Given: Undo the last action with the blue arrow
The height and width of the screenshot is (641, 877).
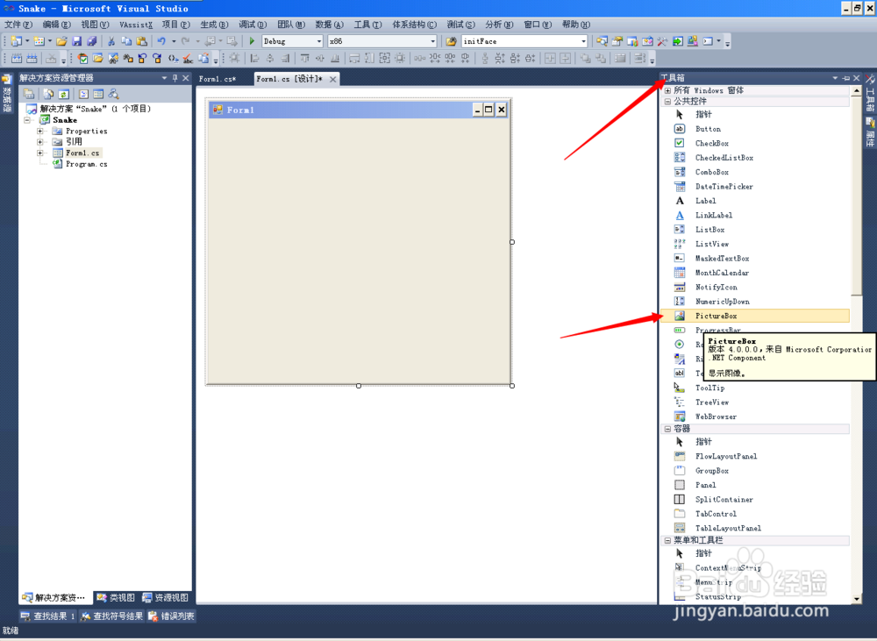Looking at the screenshot, I should coord(161,41).
